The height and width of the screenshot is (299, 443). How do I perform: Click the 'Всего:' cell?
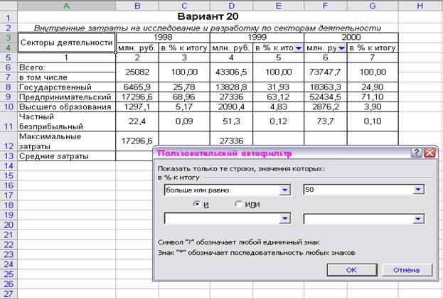click(x=66, y=67)
